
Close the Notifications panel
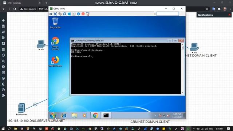coord(229,15)
